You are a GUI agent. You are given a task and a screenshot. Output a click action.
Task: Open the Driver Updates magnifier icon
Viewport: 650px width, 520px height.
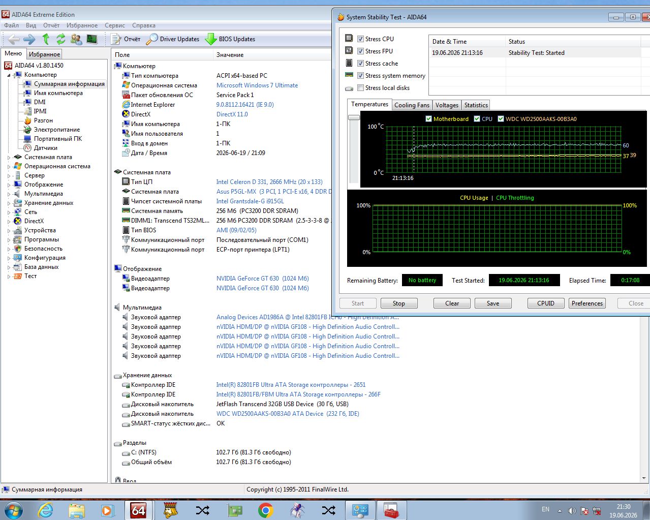[151, 39]
